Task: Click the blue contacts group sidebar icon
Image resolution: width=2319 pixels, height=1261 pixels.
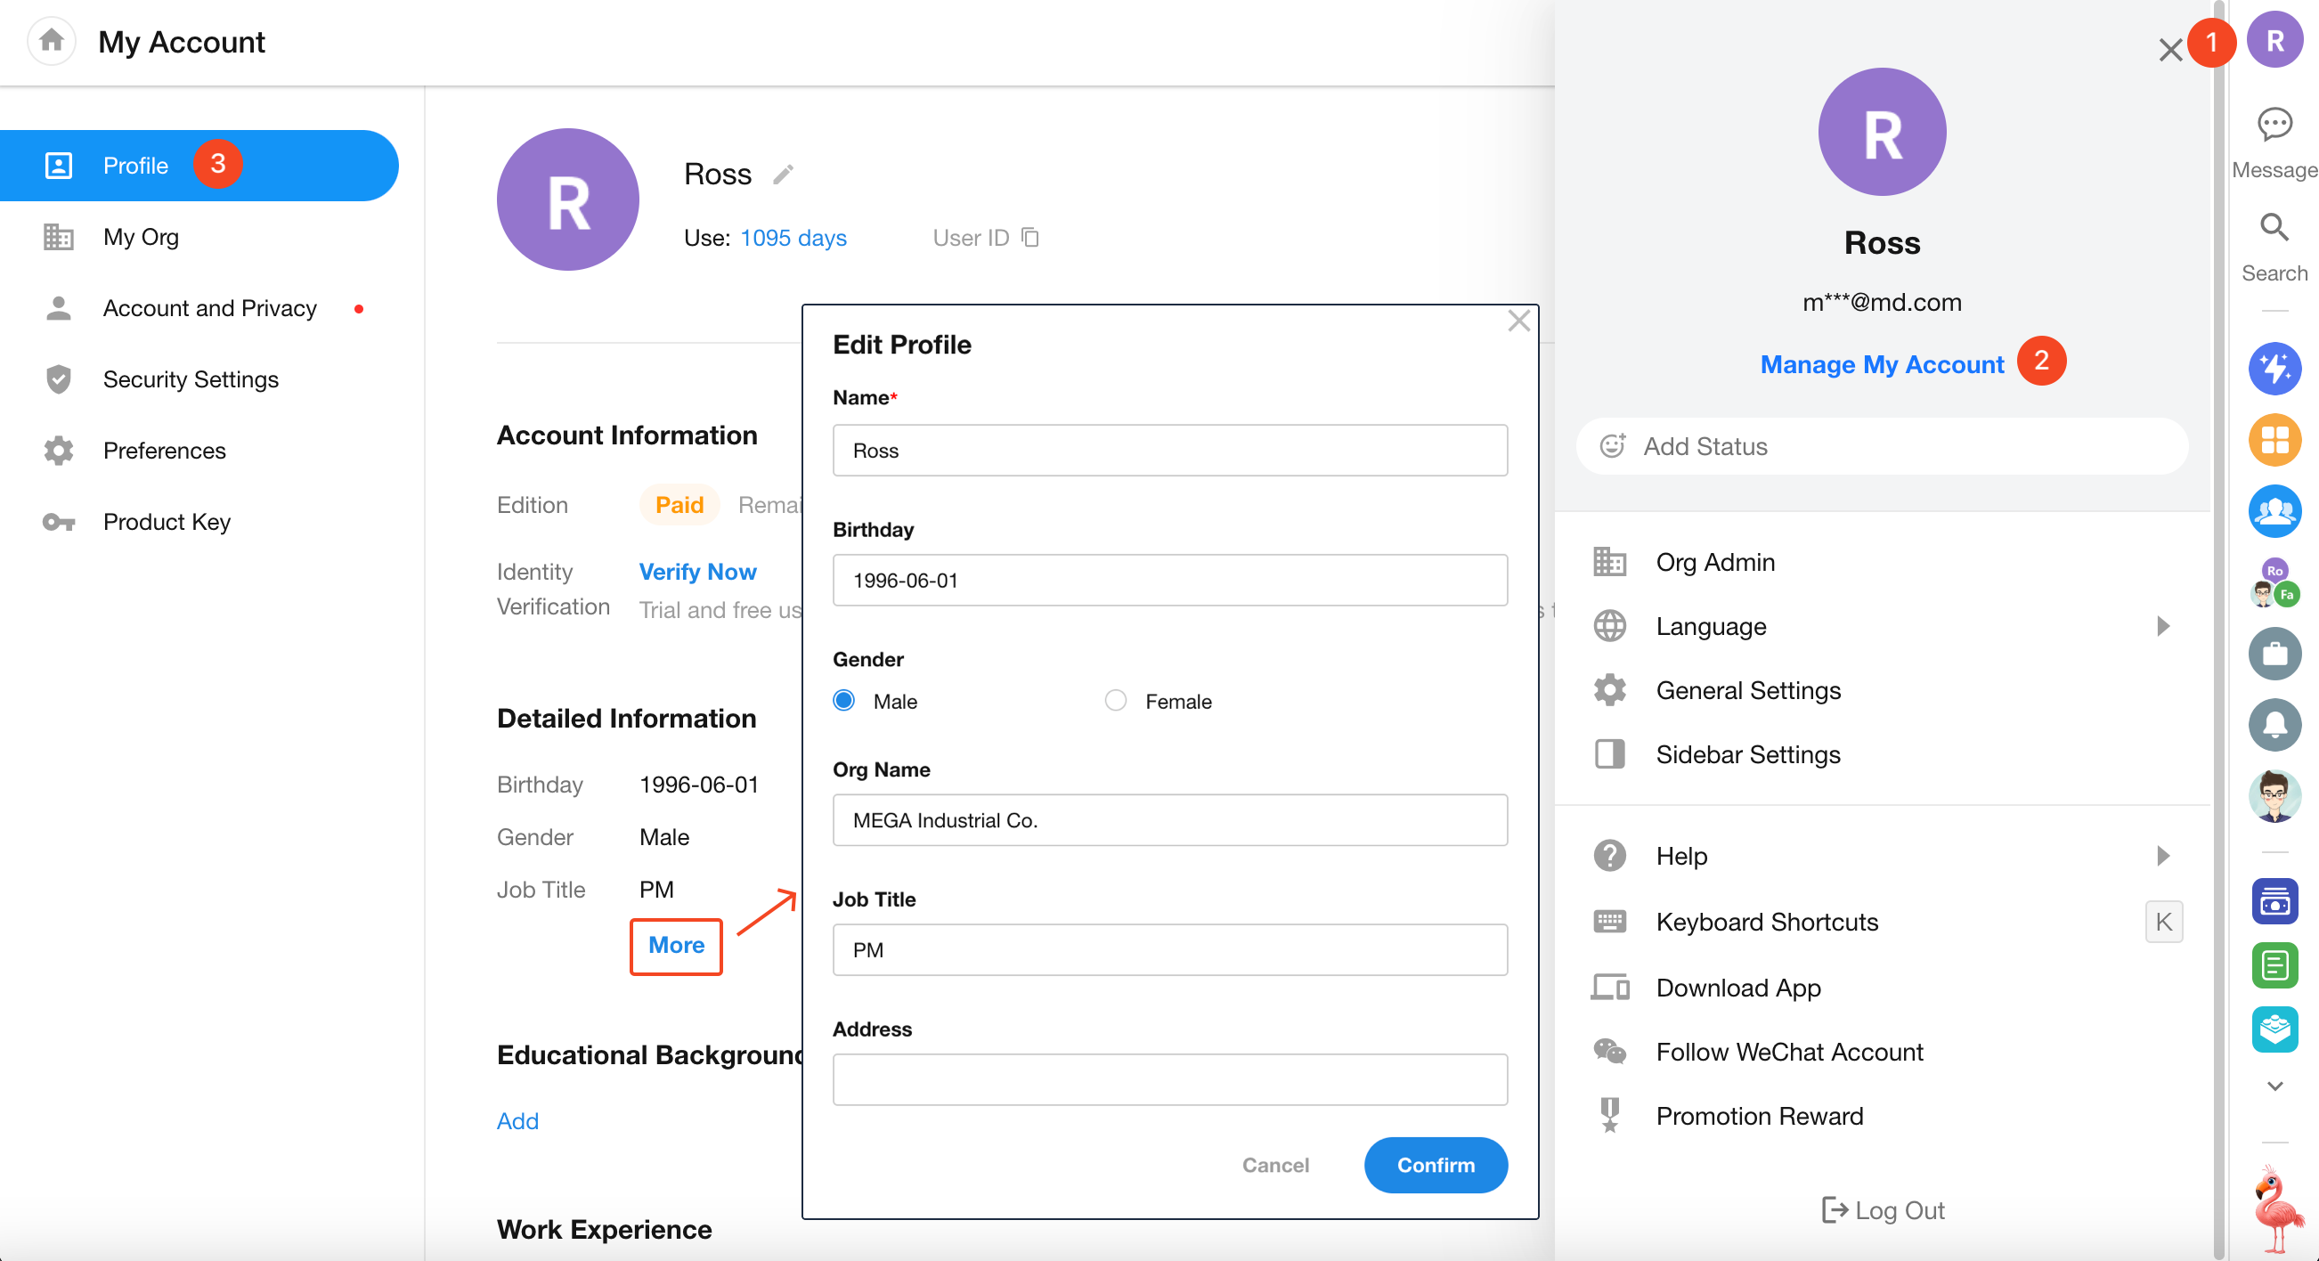Action: click(2274, 511)
